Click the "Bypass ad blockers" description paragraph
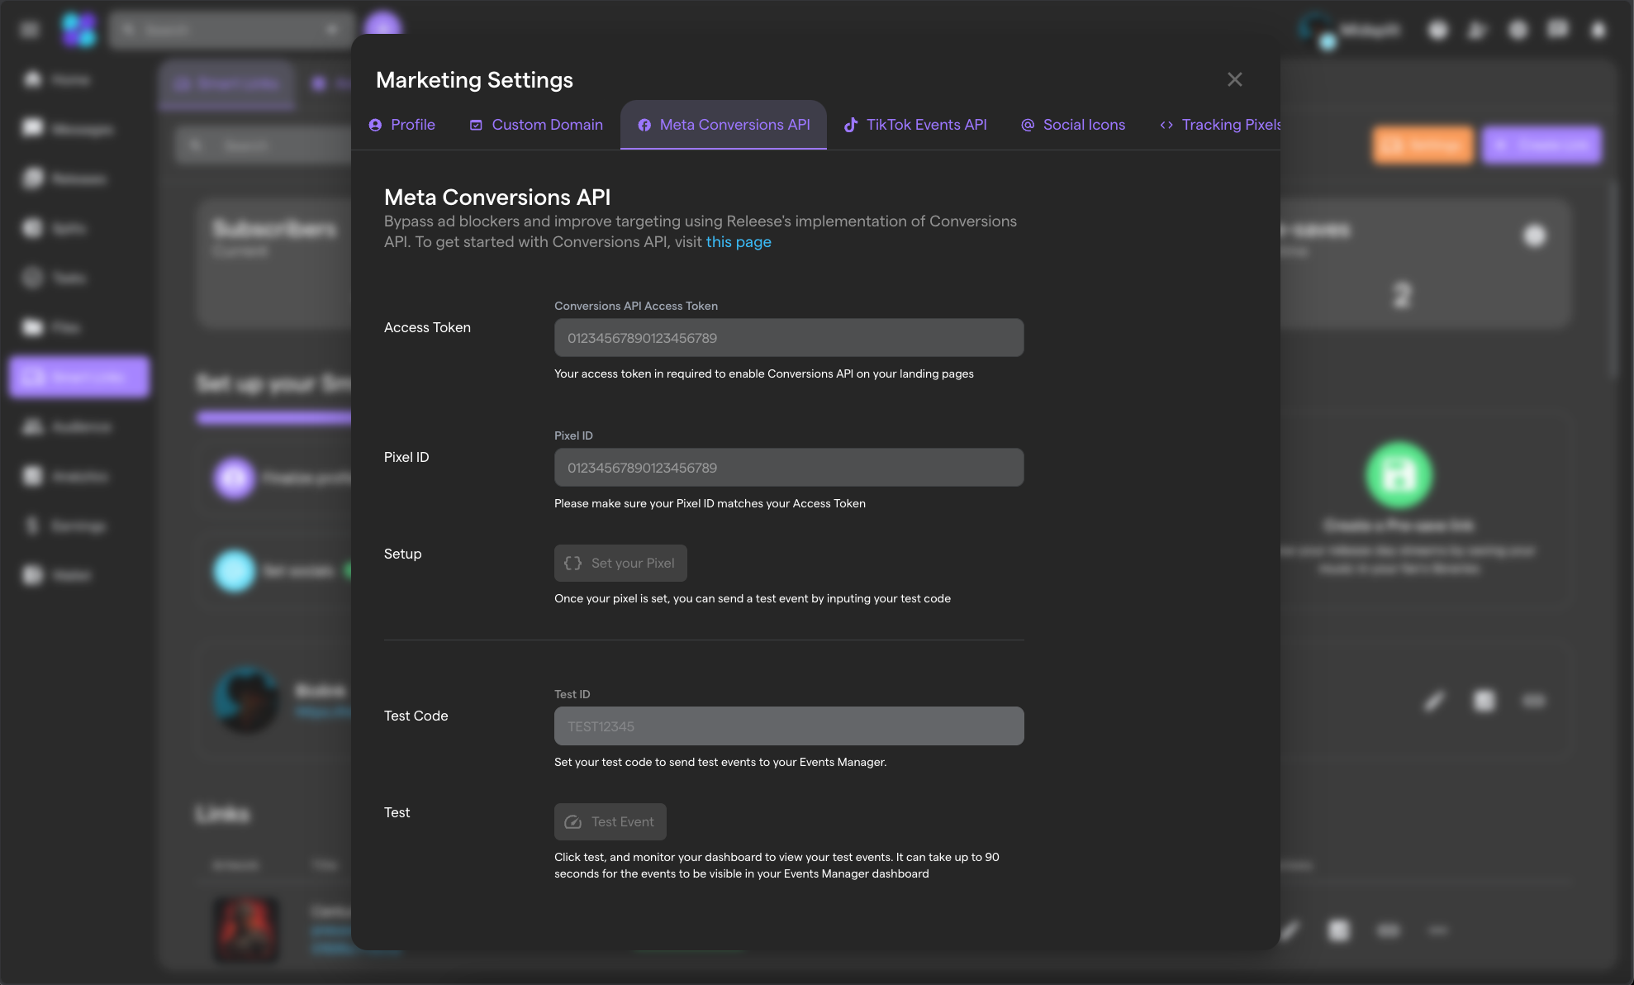The height and width of the screenshot is (985, 1634). [x=701, y=231]
